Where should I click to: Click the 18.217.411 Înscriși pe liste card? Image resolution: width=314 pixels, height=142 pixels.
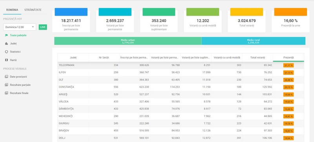(x=71, y=20)
